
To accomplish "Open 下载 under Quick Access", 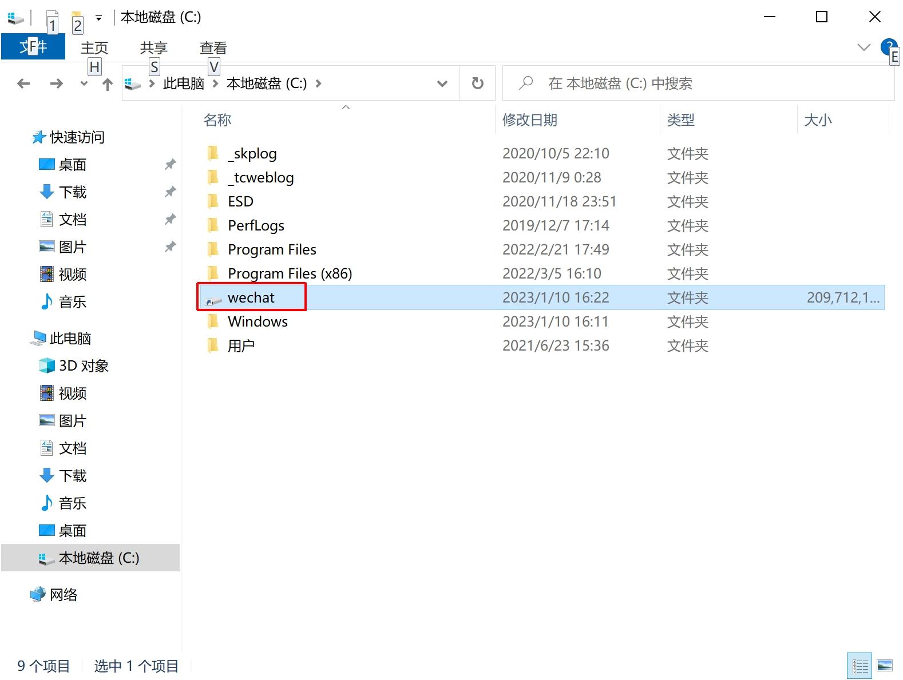I will pos(72,192).
